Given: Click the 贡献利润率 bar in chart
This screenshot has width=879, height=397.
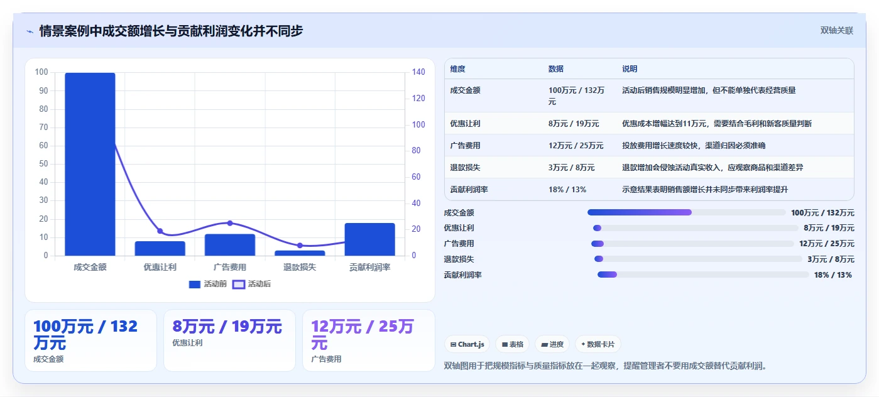Looking at the screenshot, I should [369, 239].
